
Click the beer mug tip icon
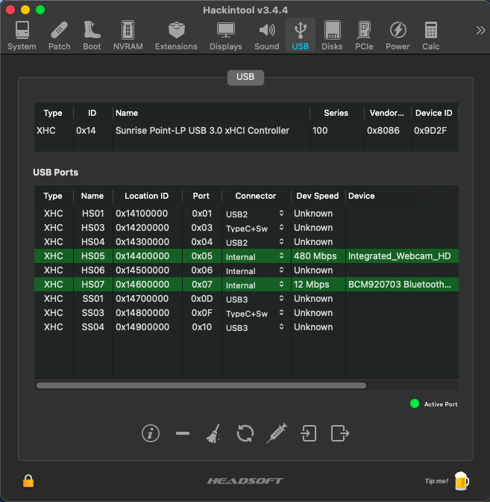pyautogui.click(x=462, y=481)
